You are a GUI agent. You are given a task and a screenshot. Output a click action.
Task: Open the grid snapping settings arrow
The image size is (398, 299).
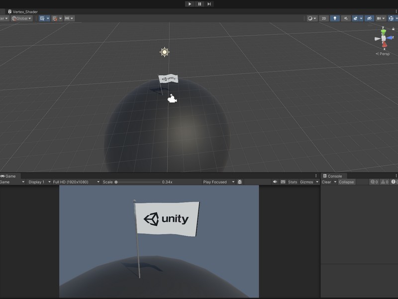click(60, 18)
